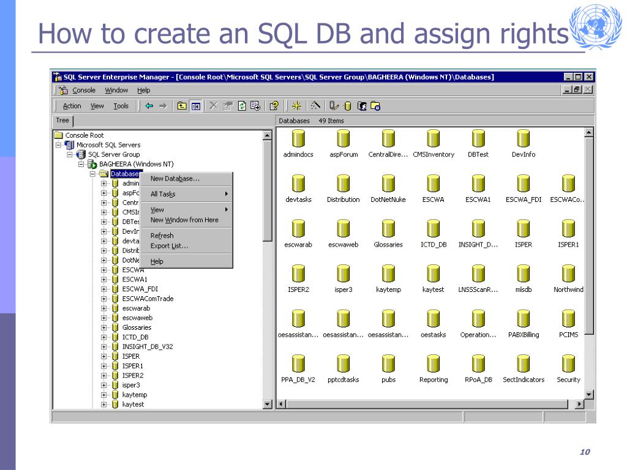Click the Properties toolbar icon
This screenshot has width=627, height=470.
point(228,106)
